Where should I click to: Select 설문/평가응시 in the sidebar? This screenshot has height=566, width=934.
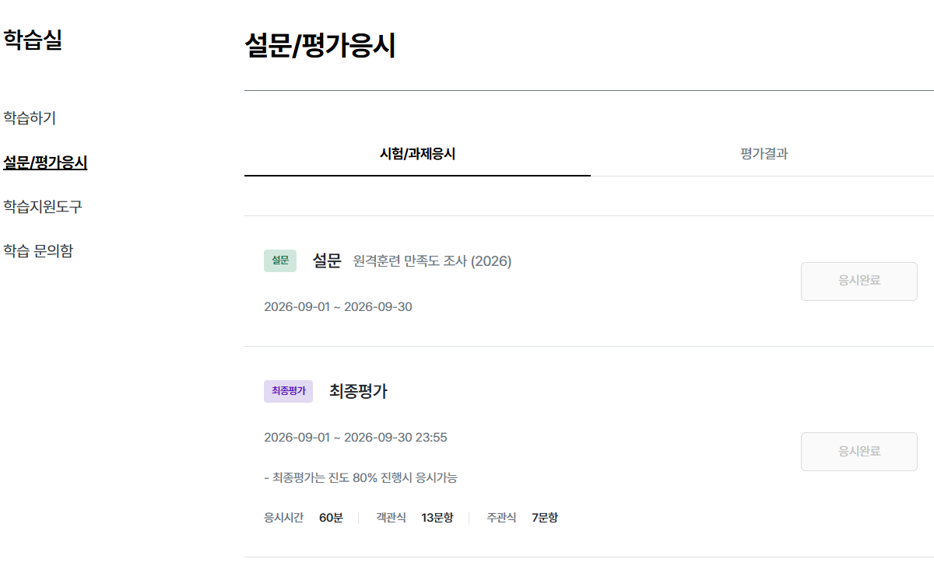pyautogui.click(x=45, y=162)
